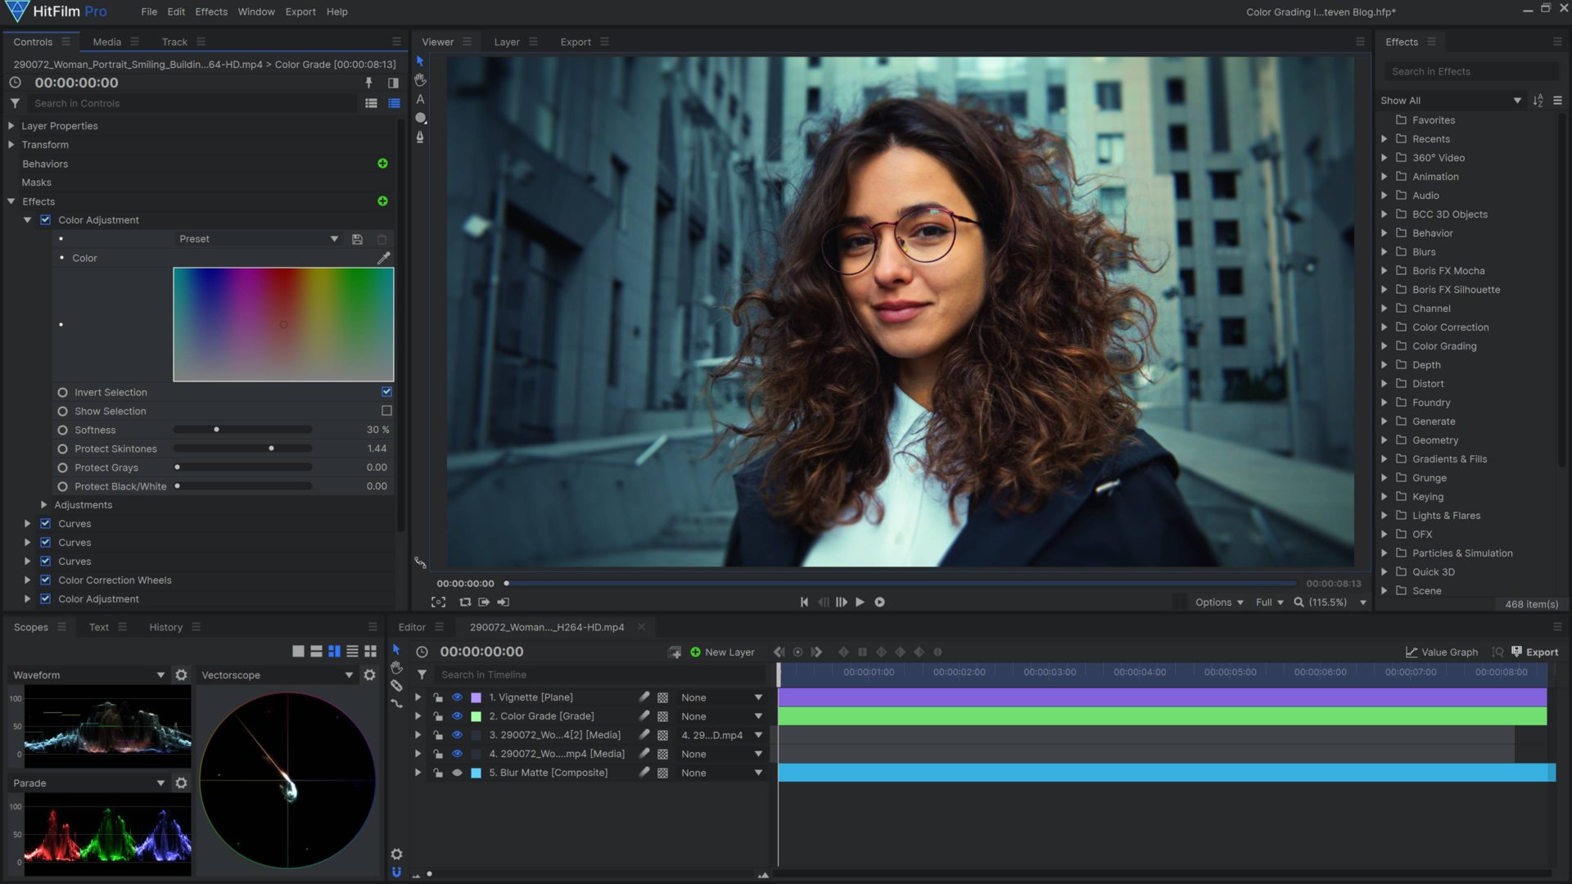Enable the Show Selection checkbox
This screenshot has width=1572, height=884.
coord(386,410)
